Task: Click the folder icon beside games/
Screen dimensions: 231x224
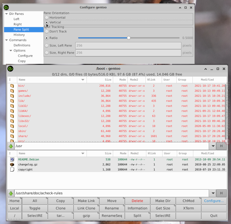Action: click(12, 91)
